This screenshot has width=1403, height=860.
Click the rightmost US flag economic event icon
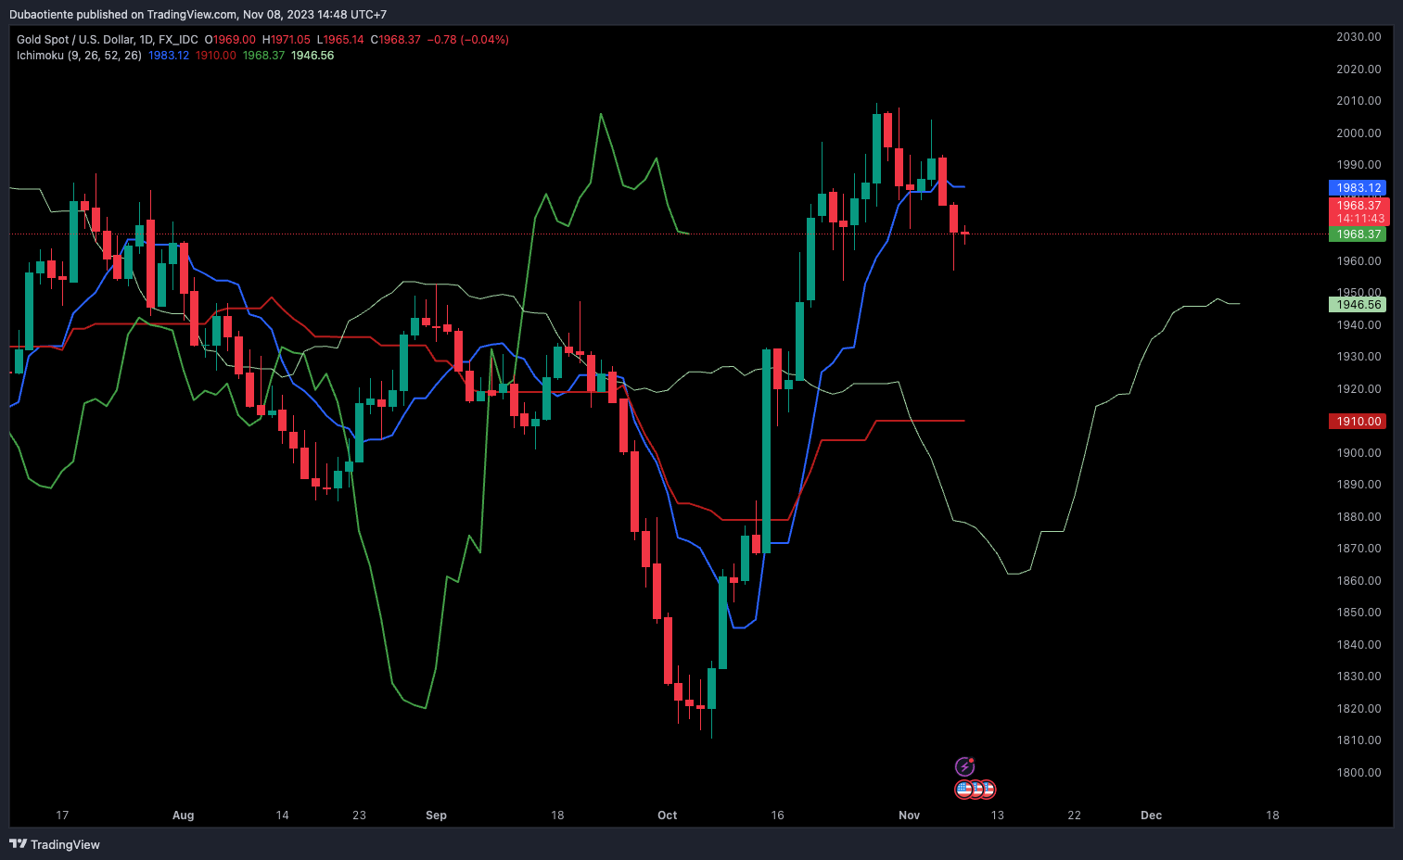pyautogui.click(x=987, y=790)
